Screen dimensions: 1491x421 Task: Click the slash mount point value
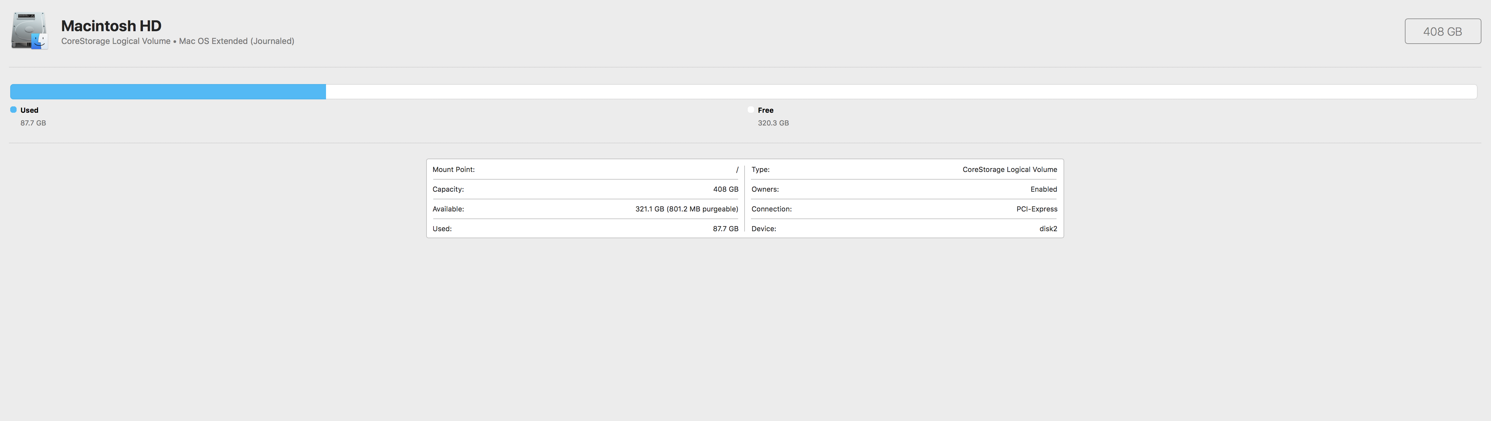[x=737, y=170]
